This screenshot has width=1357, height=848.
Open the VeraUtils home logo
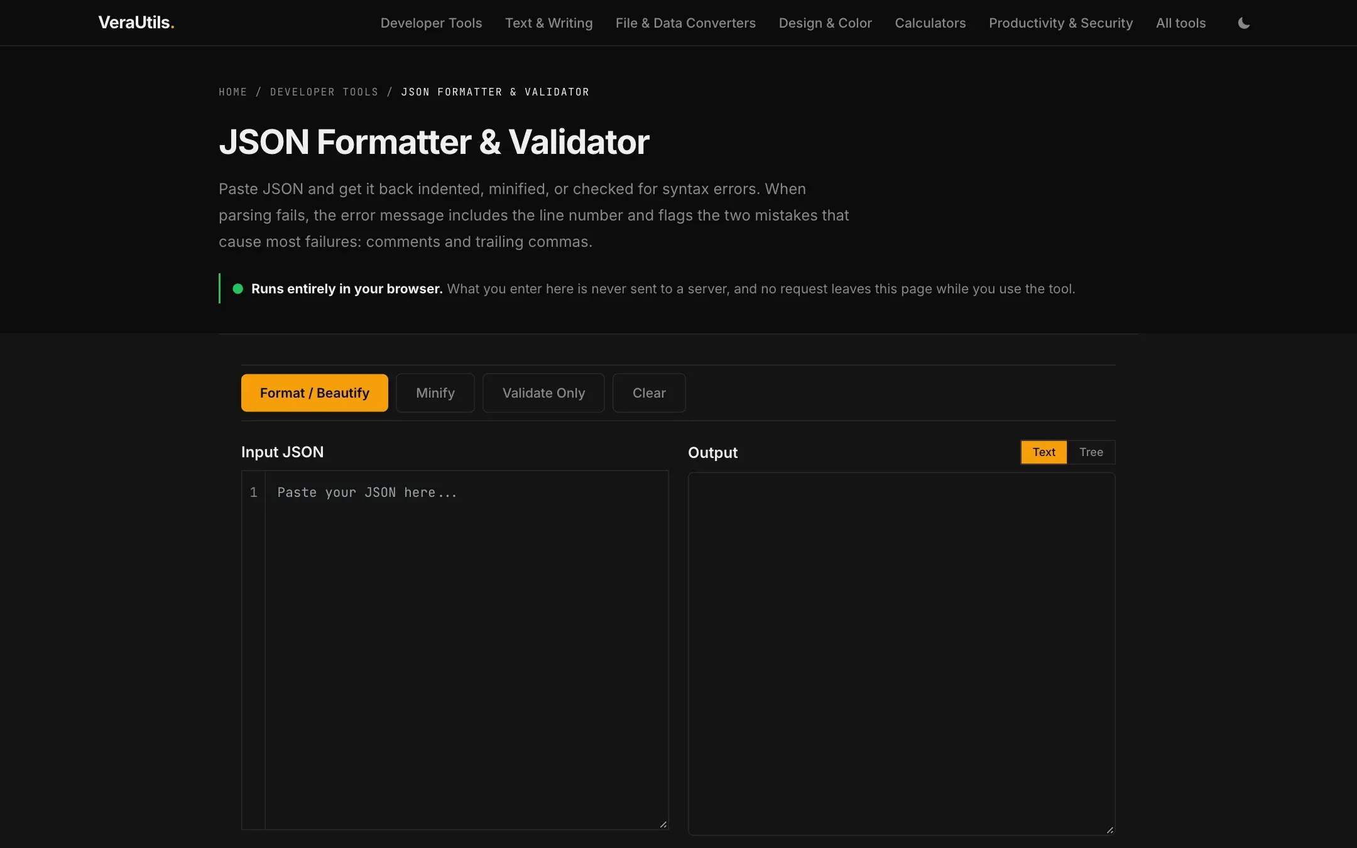(x=136, y=23)
